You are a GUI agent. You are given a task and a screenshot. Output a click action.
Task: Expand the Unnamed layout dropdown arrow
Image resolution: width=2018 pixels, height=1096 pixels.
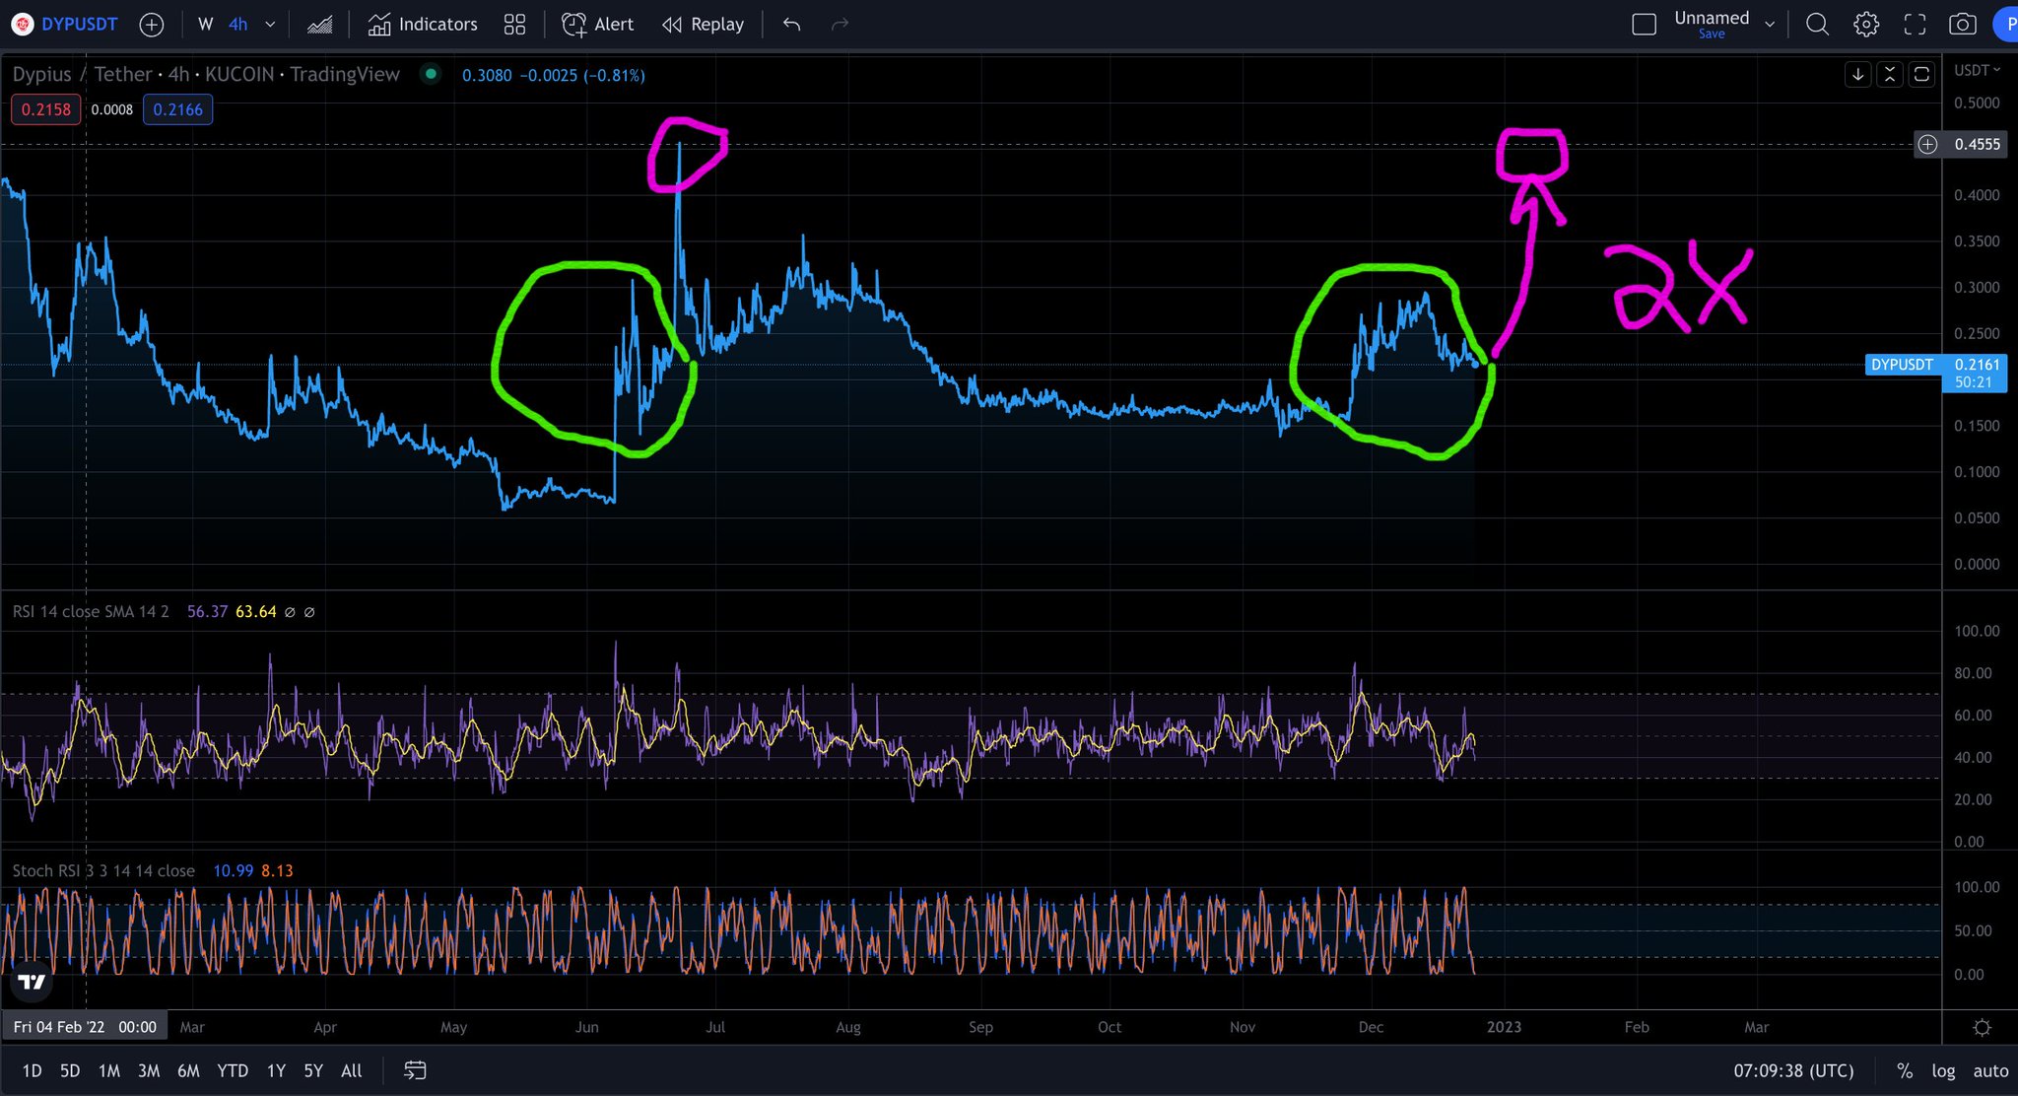tap(1770, 25)
